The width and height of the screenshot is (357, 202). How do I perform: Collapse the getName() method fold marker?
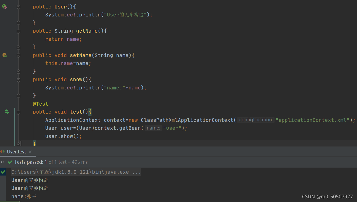point(19,31)
